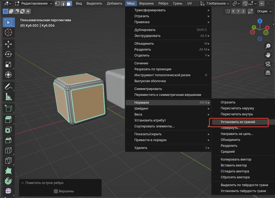Open the Выделить menu
Viewport: 275px width, 198px height.
pos(94,4)
